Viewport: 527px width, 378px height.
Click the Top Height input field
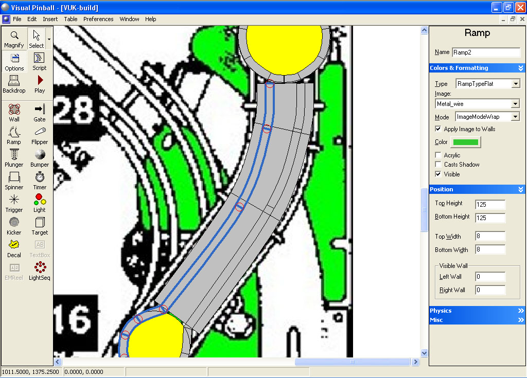[x=490, y=205]
